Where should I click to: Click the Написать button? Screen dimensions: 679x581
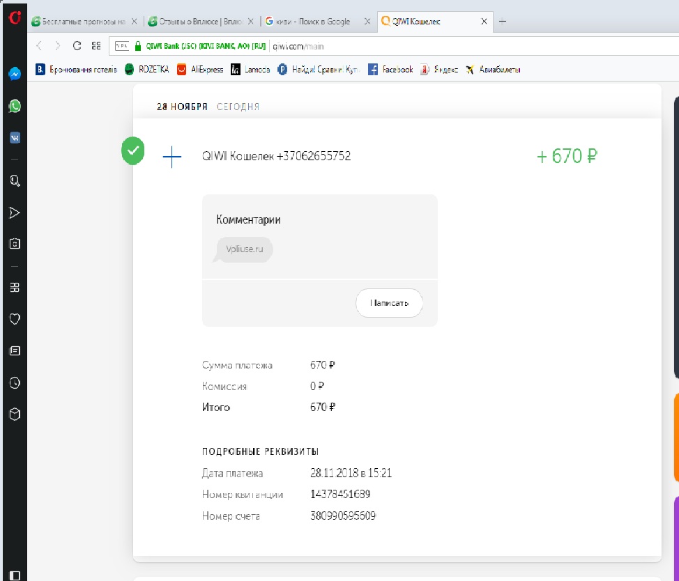[389, 303]
